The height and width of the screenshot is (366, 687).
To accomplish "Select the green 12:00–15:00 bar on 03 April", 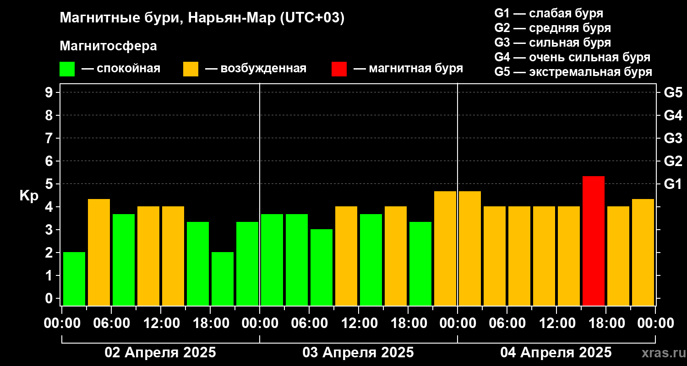I will (371, 260).
